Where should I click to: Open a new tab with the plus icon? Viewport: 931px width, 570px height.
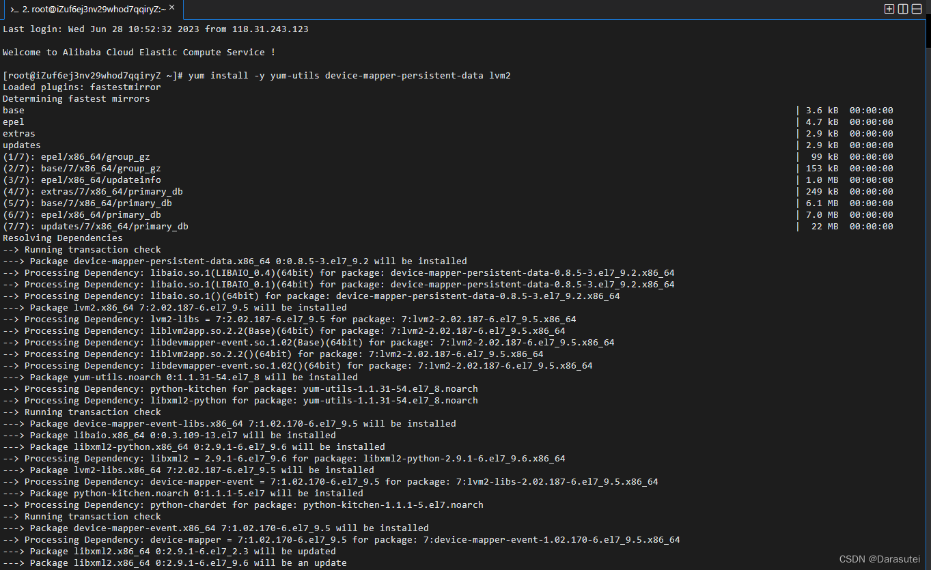pyautogui.click(x=889, y=9)
